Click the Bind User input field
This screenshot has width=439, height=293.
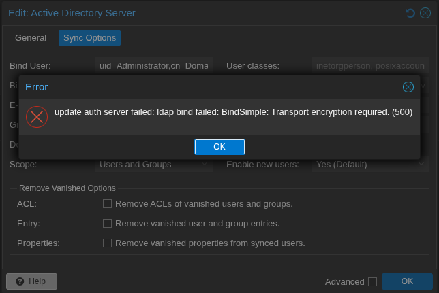(153, 66)
